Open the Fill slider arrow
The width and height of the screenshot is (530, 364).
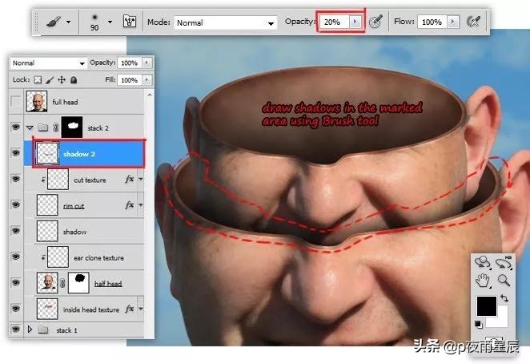pos(147,80)
